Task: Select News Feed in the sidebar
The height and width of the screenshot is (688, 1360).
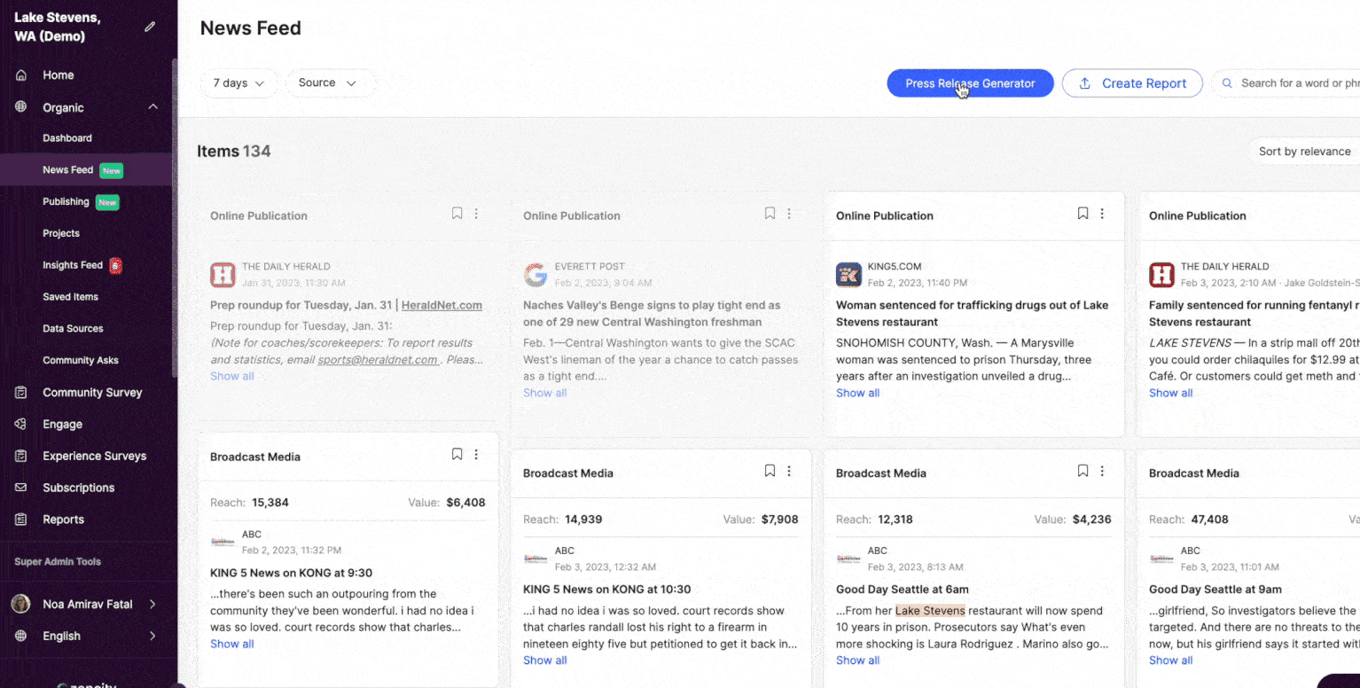Action: coord(68,170)
